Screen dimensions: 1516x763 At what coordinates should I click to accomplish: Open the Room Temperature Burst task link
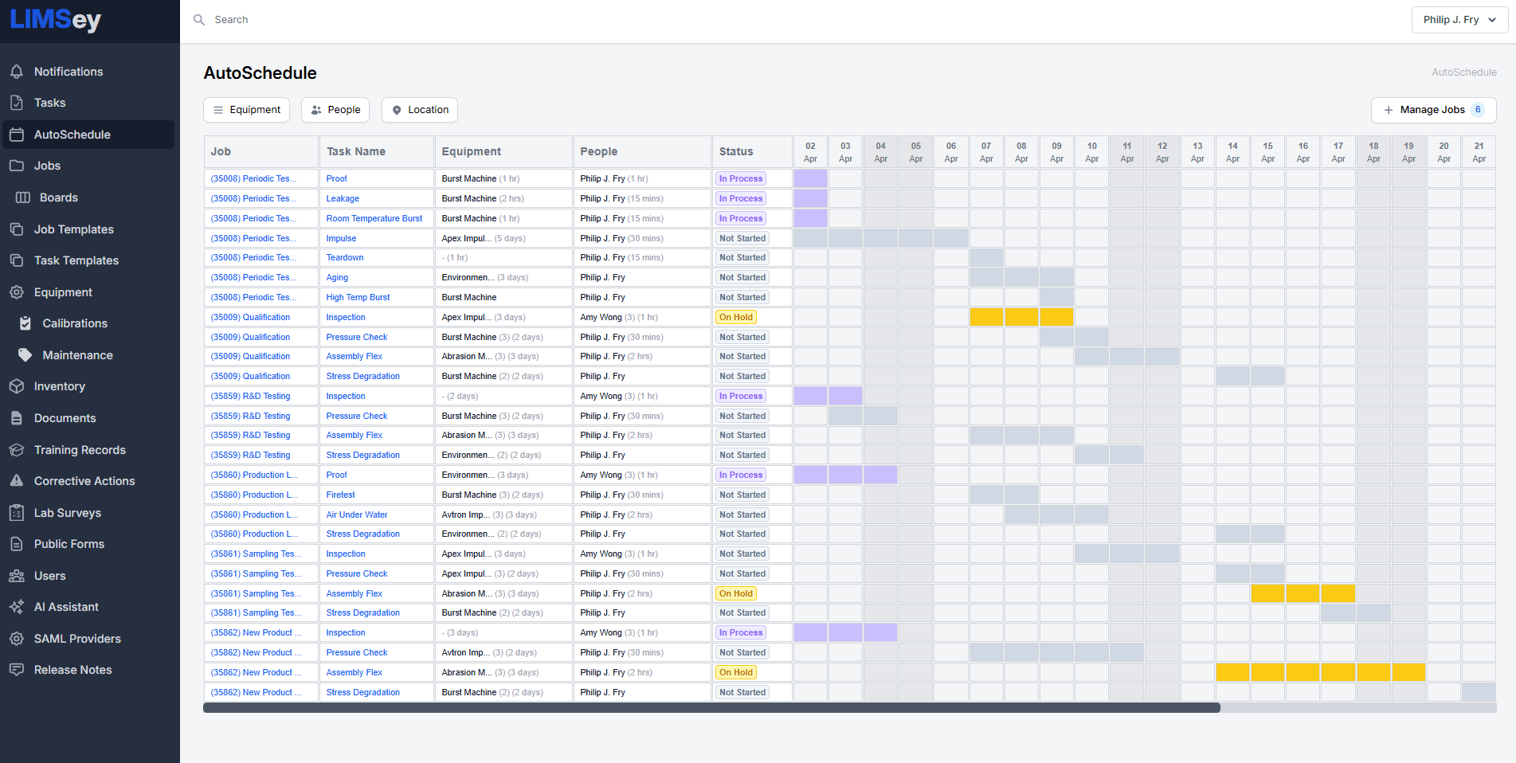point(374,218)
